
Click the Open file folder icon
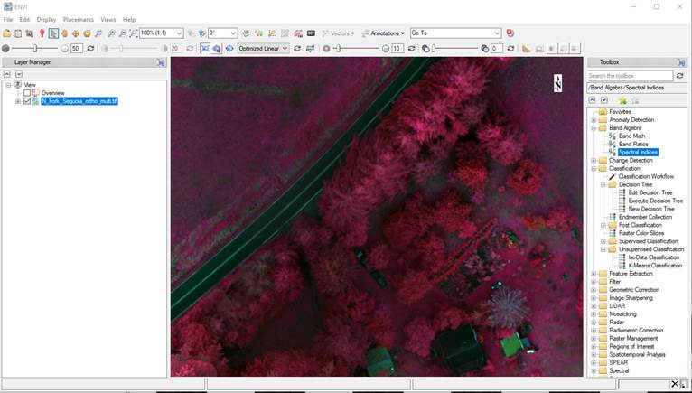click(x=6, y=33)
